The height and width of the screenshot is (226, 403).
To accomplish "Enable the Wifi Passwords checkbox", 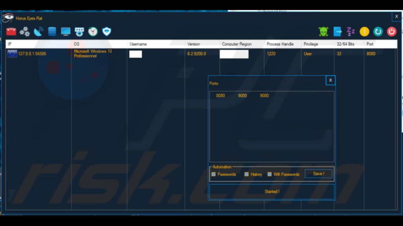I will click(x=269, y=174).
